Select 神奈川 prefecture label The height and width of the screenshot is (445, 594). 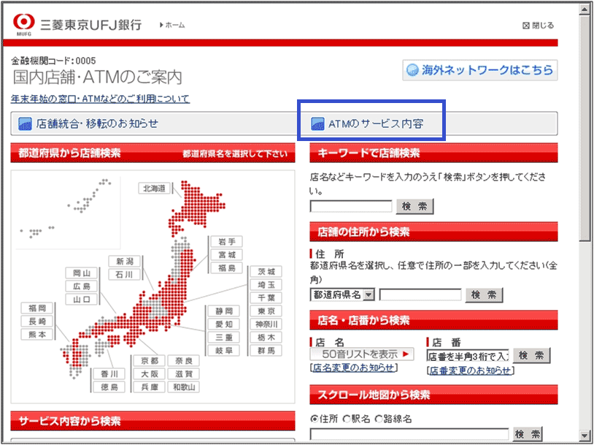266,324
